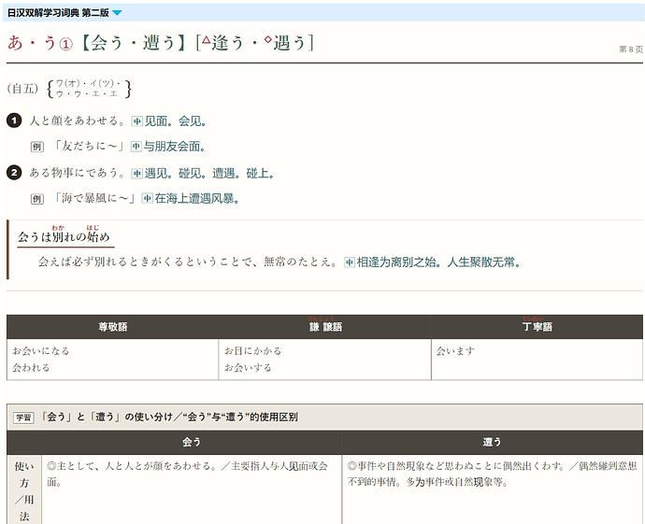Click the cell text 会います
The height and width of the screenshot is (524, 645).
[455, 351]
